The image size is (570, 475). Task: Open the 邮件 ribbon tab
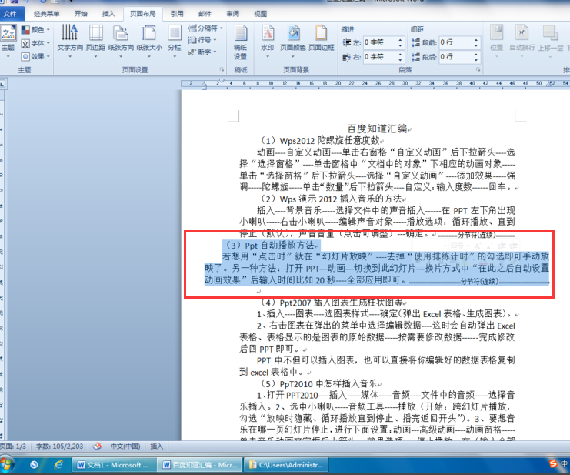tap(205, 14)
